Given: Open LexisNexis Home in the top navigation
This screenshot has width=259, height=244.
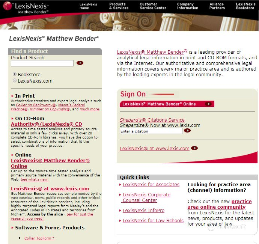Looking at the screenshot, I should coord(88,6).
